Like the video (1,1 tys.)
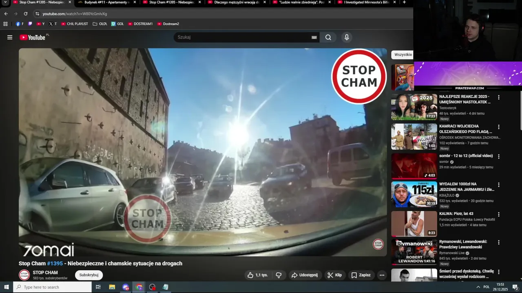The width and height of the screenshot is (522, 293). click(257, 275)
